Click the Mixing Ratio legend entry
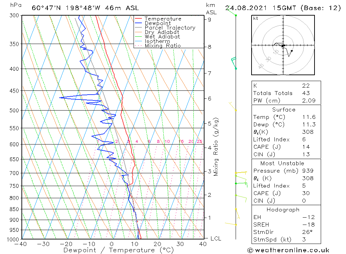This screenshot has width=346, height=254. click(x=158, y=46)
